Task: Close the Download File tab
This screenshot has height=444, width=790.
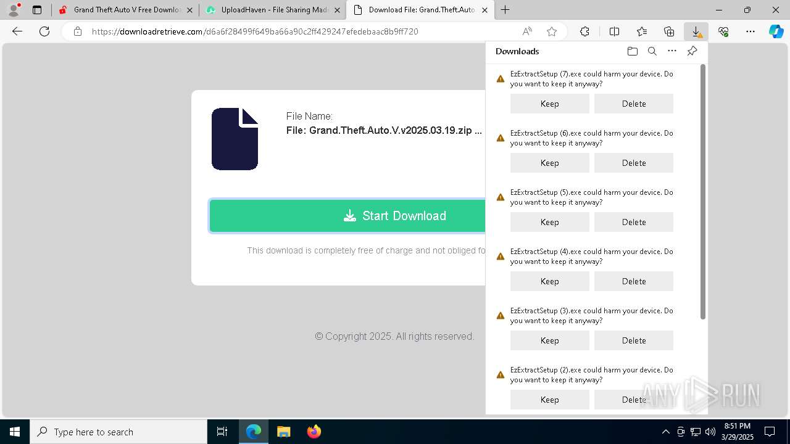Action: (485, 10)
